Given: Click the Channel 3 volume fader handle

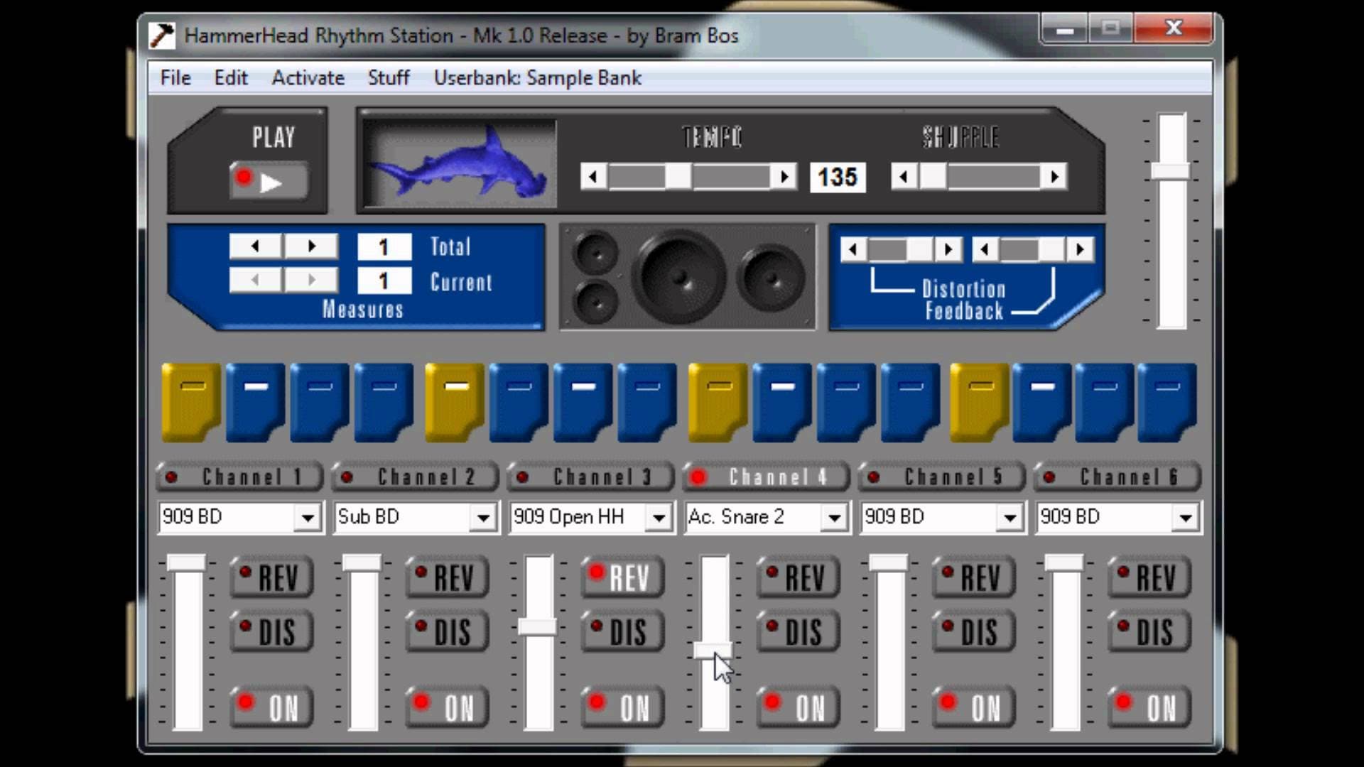Looking at the screenshot, I should point(538,626).
